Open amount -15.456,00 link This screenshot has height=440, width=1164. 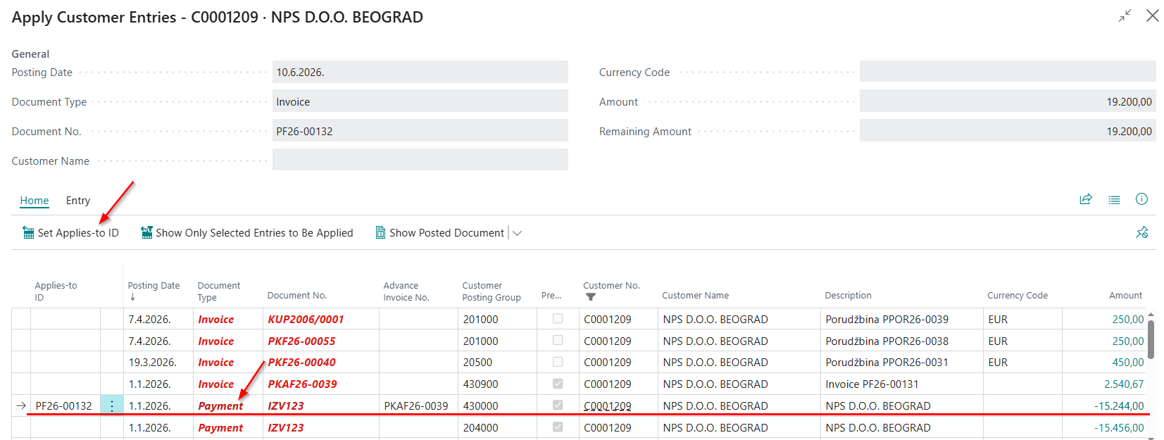[1119, 427]
